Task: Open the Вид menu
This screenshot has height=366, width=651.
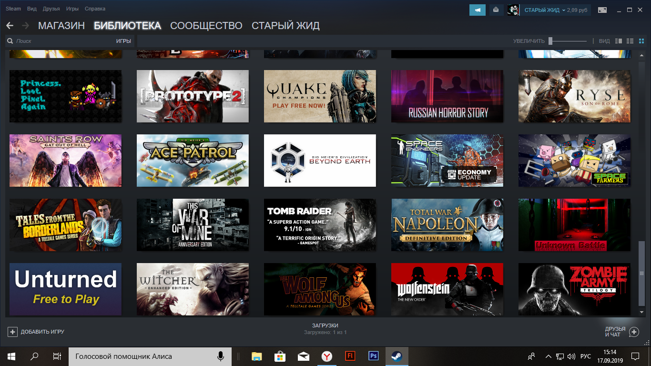Action: [x=32, y=9]
